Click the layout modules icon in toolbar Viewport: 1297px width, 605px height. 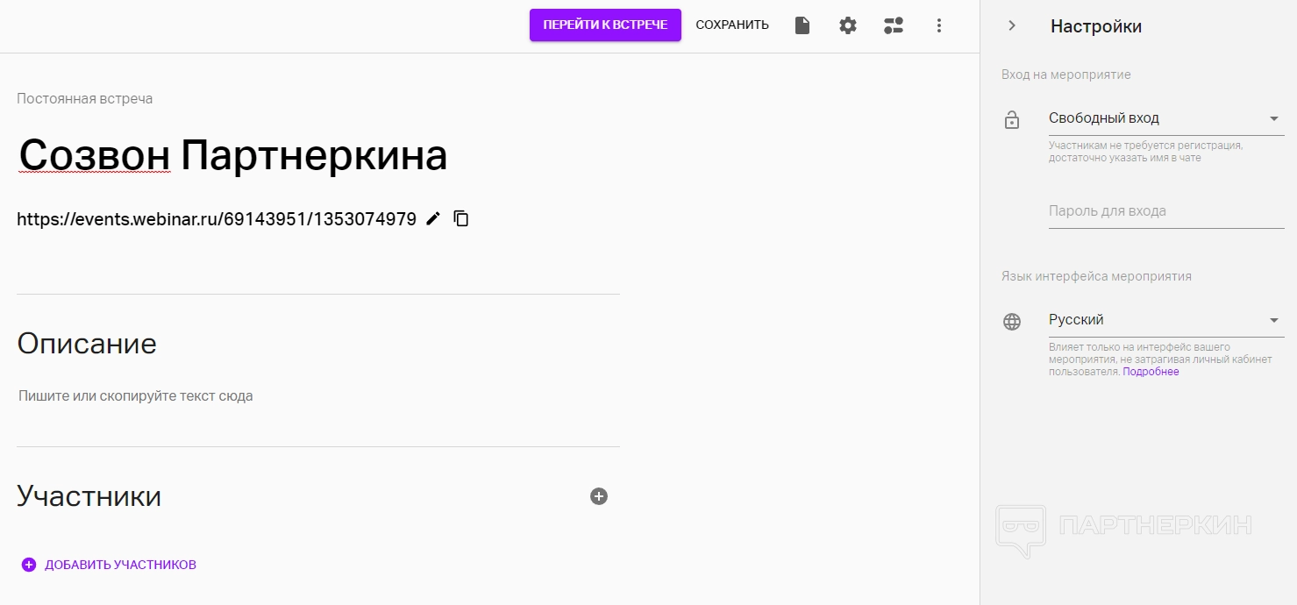(894, 25)
